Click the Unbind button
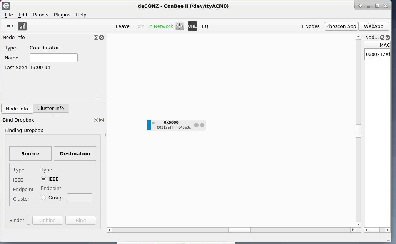The image size is (396, 244). 47,220
